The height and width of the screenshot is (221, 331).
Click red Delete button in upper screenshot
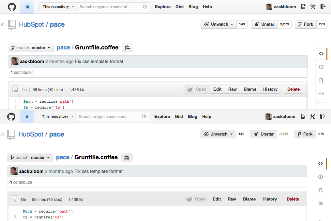293,89
